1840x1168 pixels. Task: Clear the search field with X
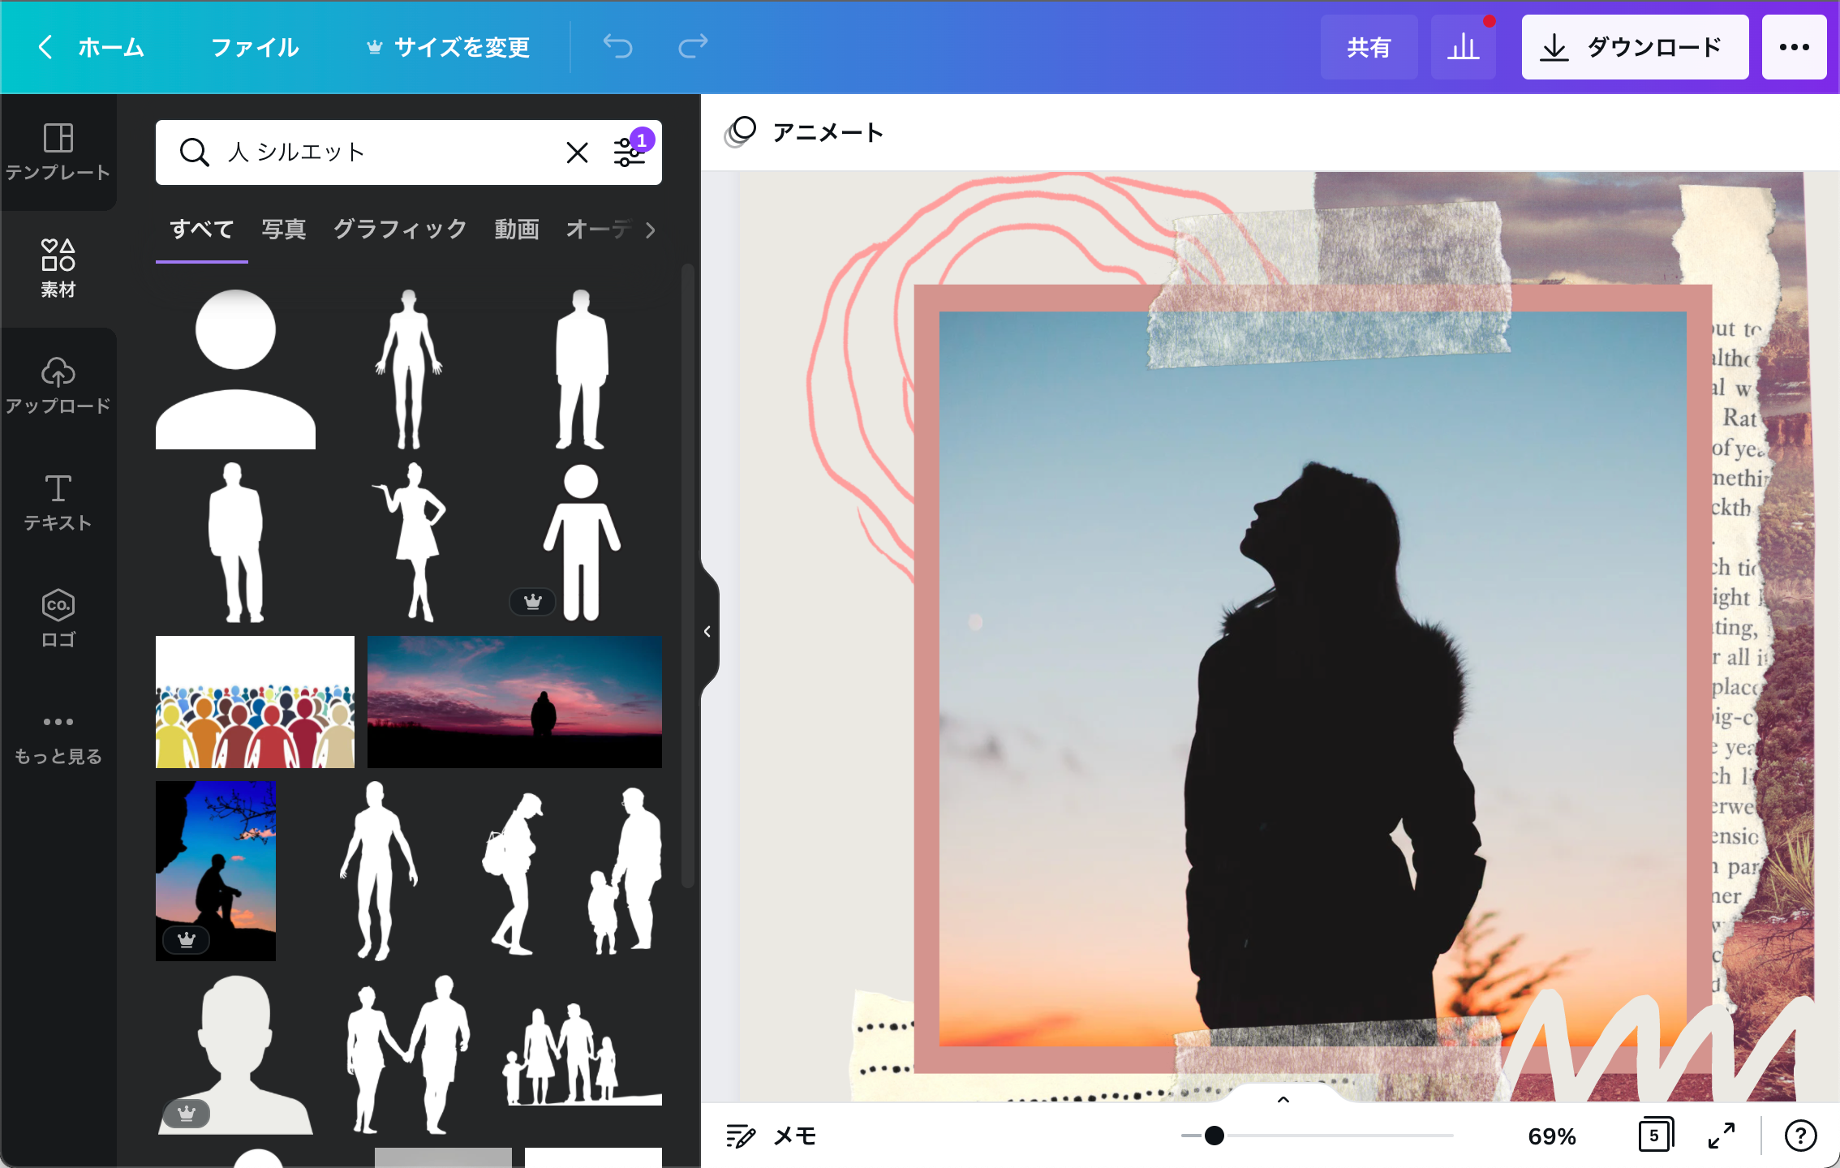point(577,152)
